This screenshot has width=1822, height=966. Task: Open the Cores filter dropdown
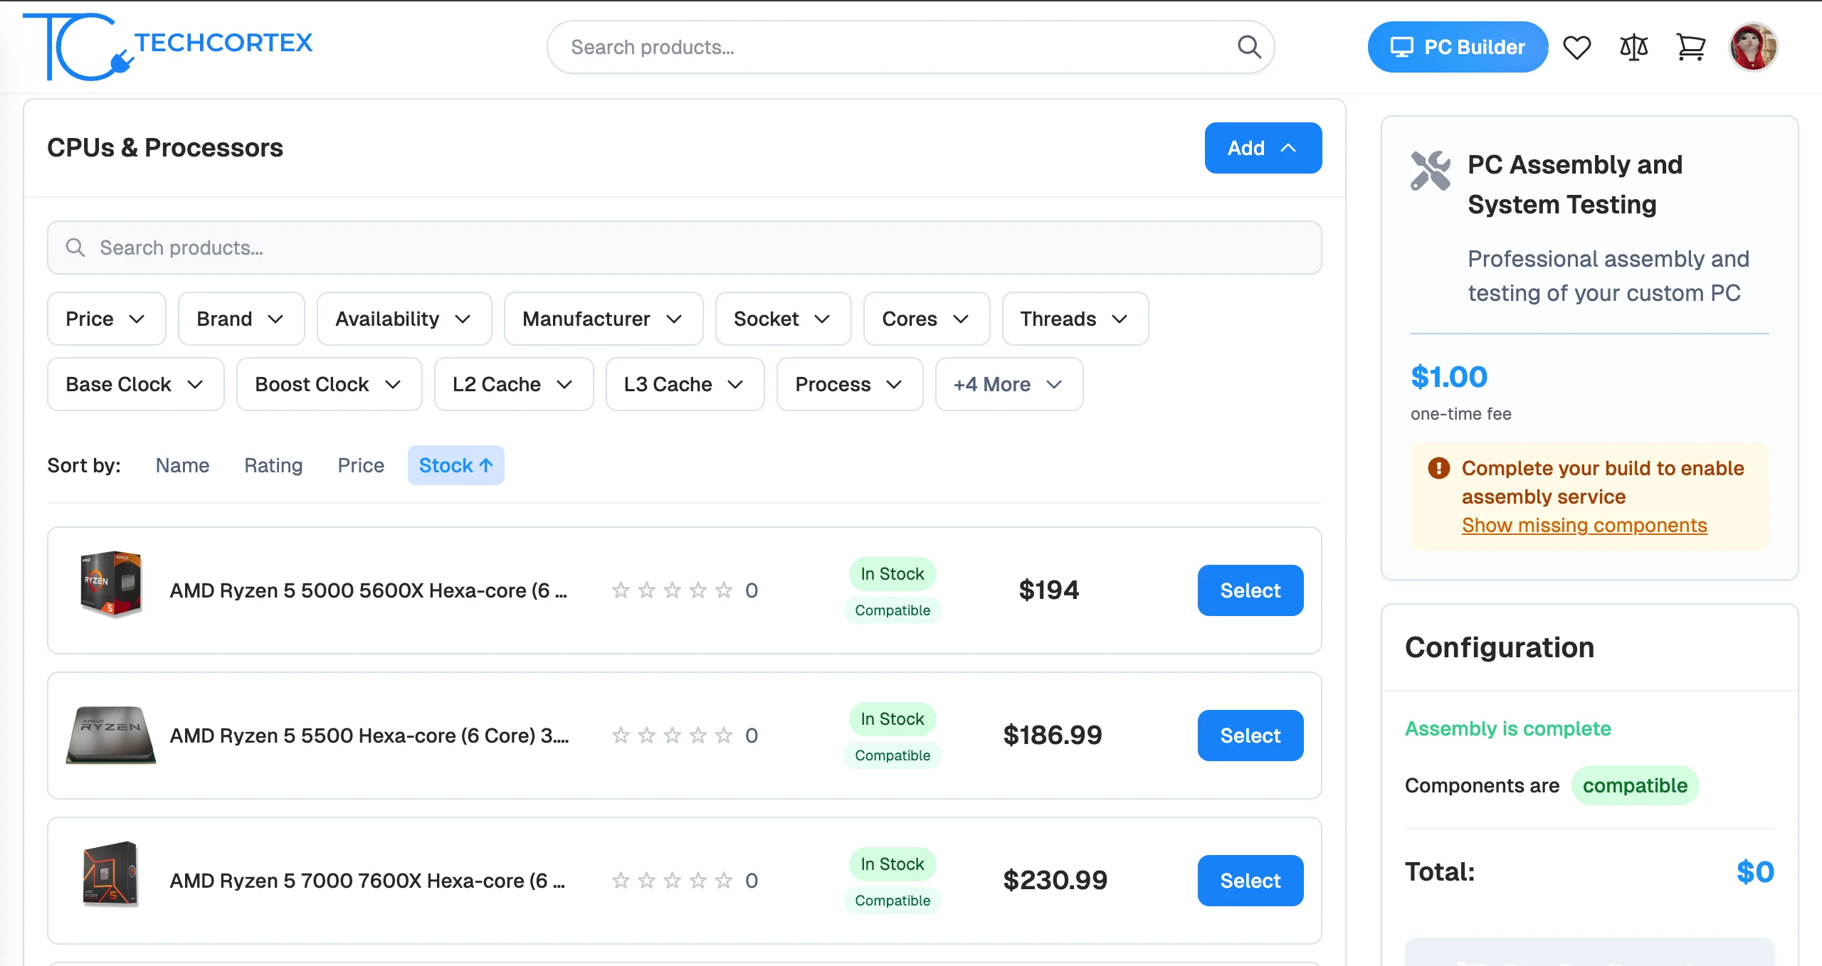(x=927, y=319)
